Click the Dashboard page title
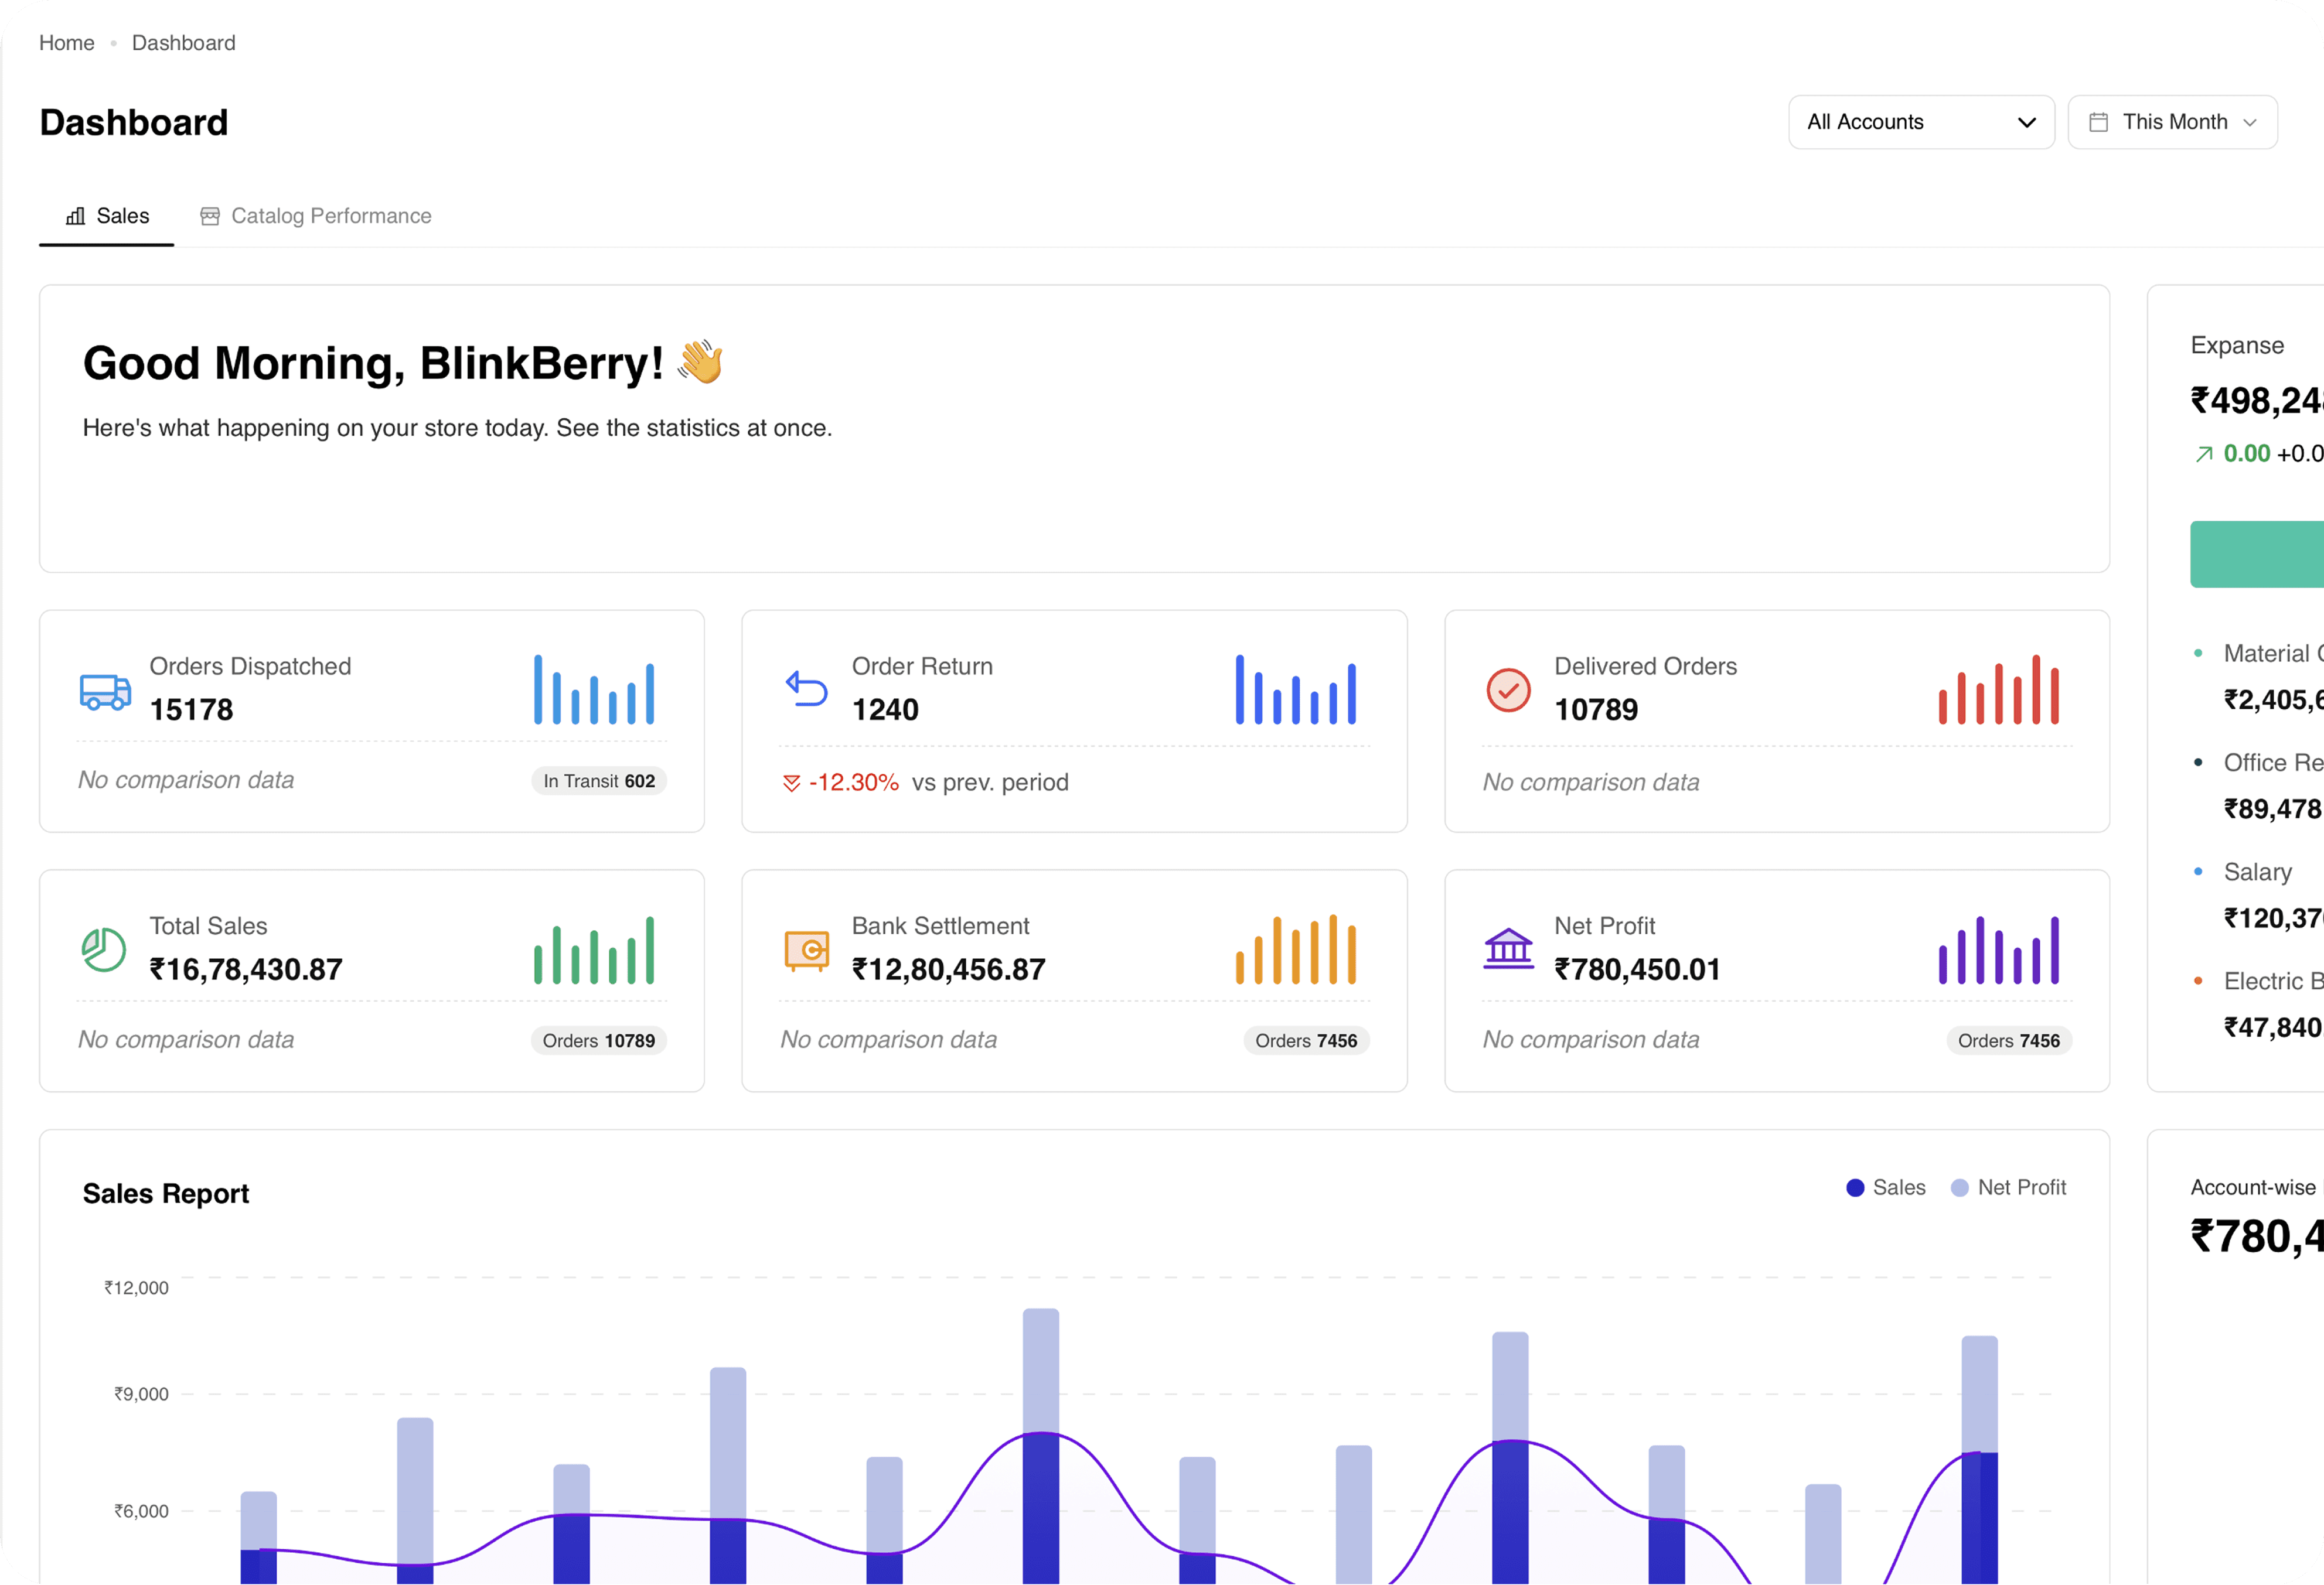This screenshot has width=2324, height=1585. point(134,122)
